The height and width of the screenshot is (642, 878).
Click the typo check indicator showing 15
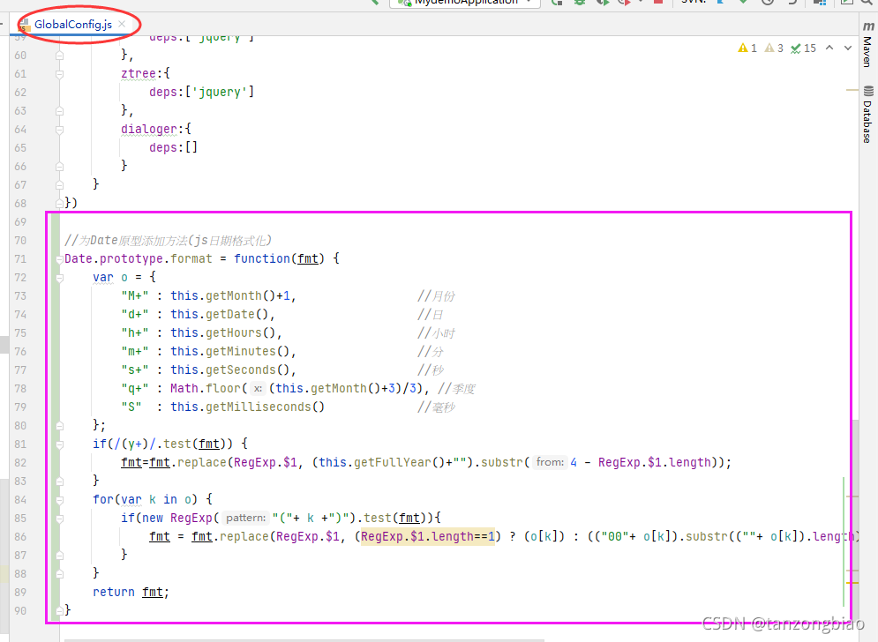pyautogui.click(x=803, y=49)
